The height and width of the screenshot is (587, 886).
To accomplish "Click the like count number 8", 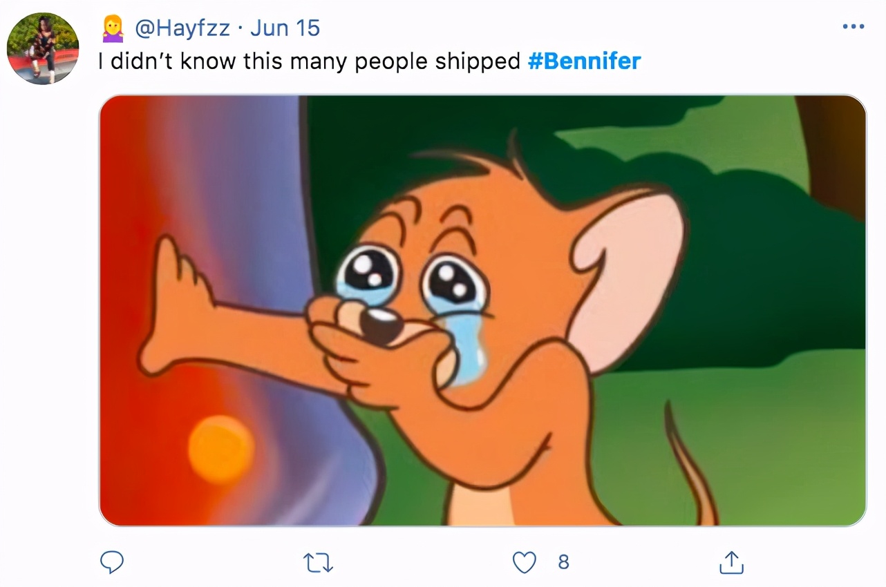I will coord(563,563).
